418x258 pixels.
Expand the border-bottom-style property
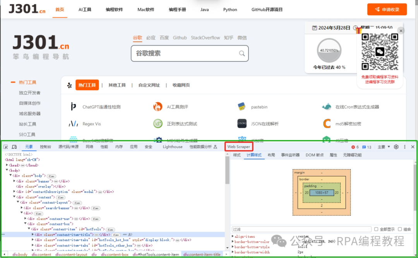[233, 247]
